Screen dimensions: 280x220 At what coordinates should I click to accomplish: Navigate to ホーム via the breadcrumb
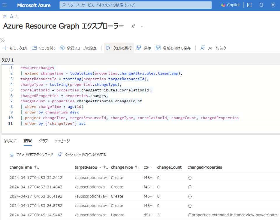[8, 16]
